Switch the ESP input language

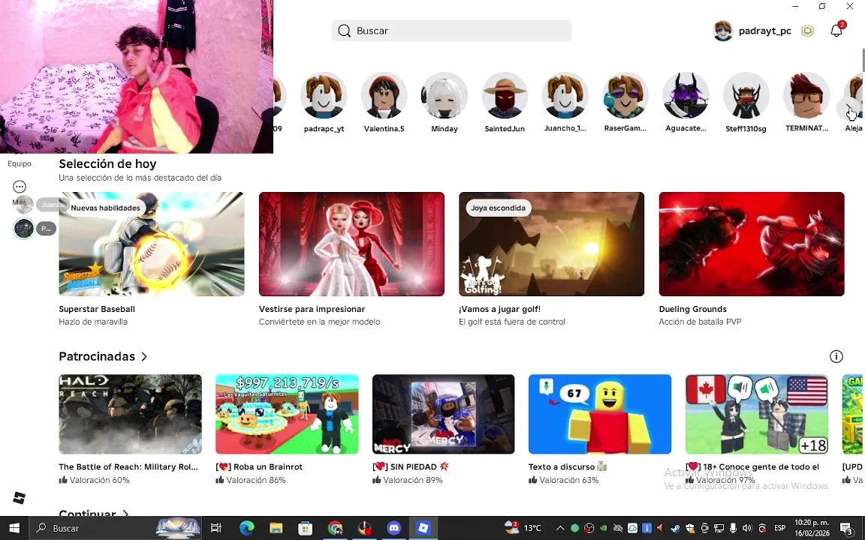(779, 529)
